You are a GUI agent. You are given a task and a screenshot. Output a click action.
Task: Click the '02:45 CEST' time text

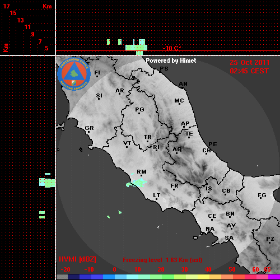click(x=249, y=71)
